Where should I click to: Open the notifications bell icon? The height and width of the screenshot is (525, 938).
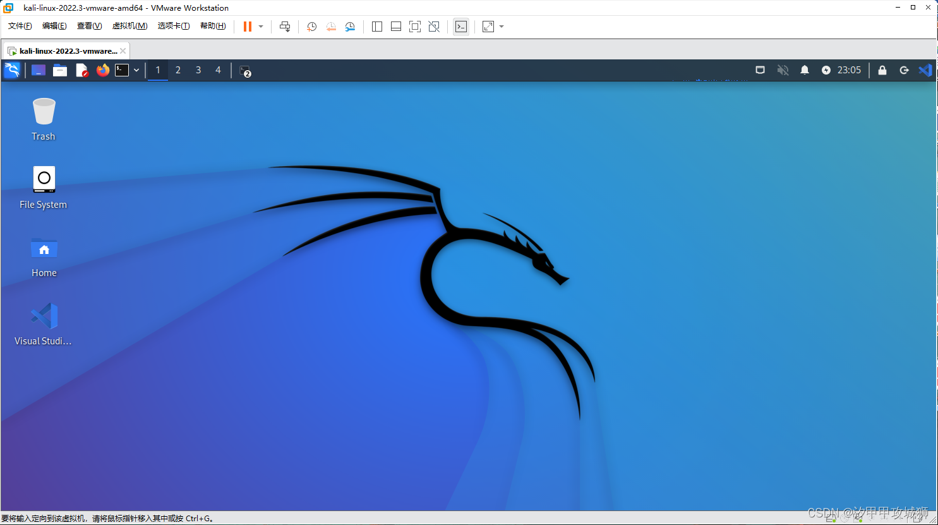click(x=805, y=70)
